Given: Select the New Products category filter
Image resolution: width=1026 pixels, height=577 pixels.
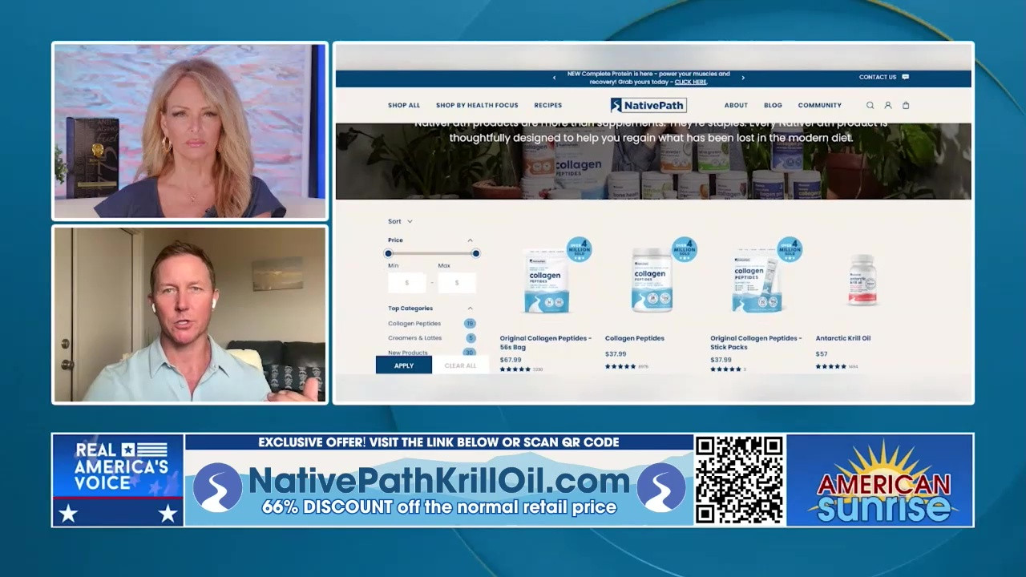Looking at the screenshot, I should click(408, 353).
